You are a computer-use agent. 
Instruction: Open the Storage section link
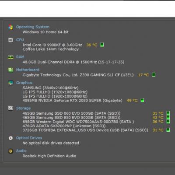pos(23,108)
